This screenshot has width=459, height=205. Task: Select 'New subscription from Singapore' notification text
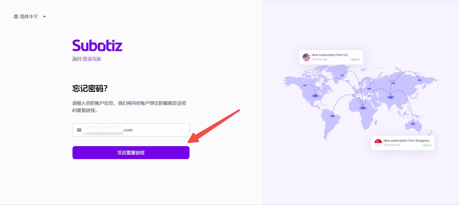click(x=406, y=141)
